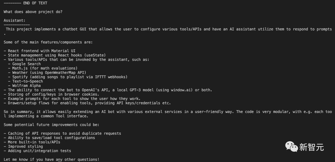Image resolution: width=335 pixels, height=162 pixels.
Task: Click the 'Google Search' list item
Action: coord(26,64)
